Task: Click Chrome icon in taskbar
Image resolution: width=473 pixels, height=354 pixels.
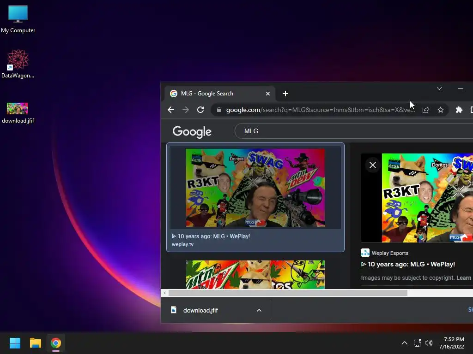Action: pyautogui.click(x=56, y=343)
